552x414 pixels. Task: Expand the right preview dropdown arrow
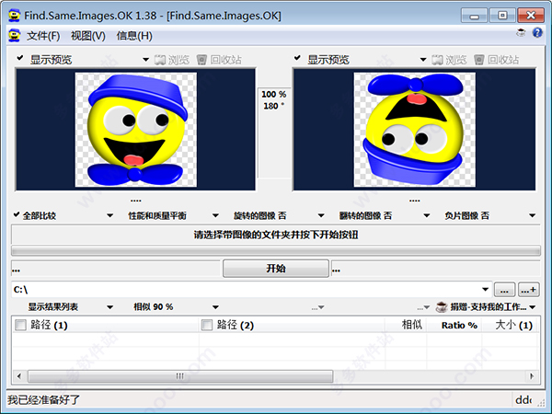(423, 60)
